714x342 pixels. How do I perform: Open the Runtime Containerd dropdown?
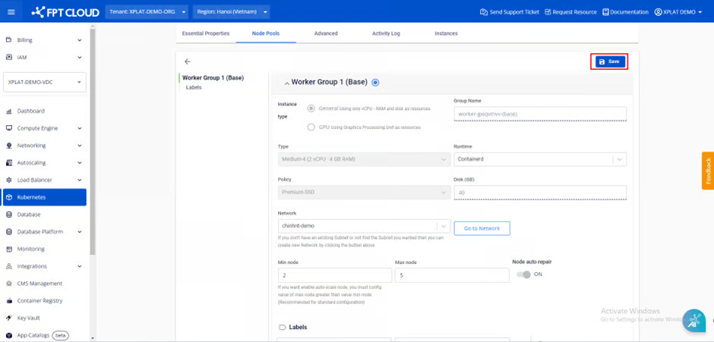(x=539, y=159)
